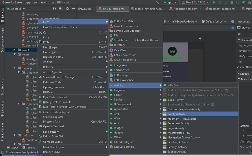The image size is (252, 156).
Task: Open the TODO tool window
Action: pos(12,148)
